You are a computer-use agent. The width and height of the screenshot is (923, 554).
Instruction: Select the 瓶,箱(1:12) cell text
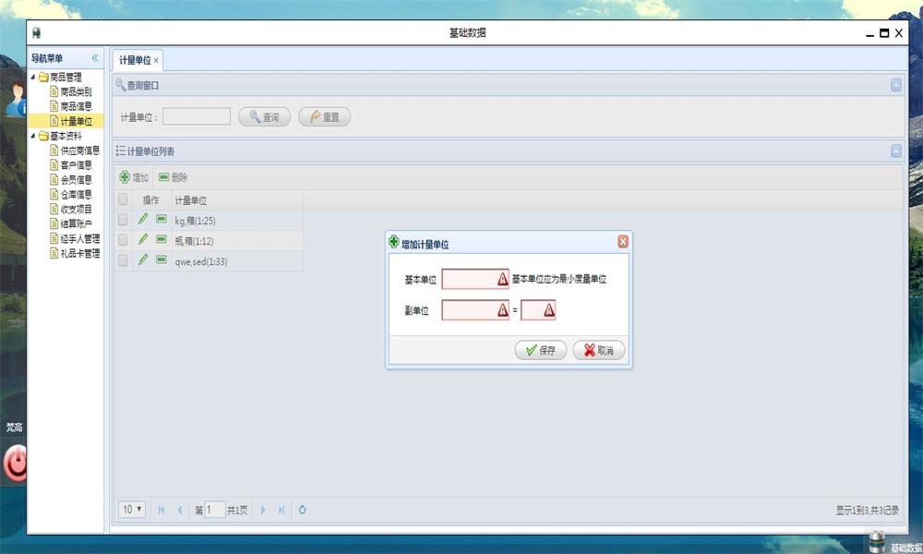(x=194, y=241)
